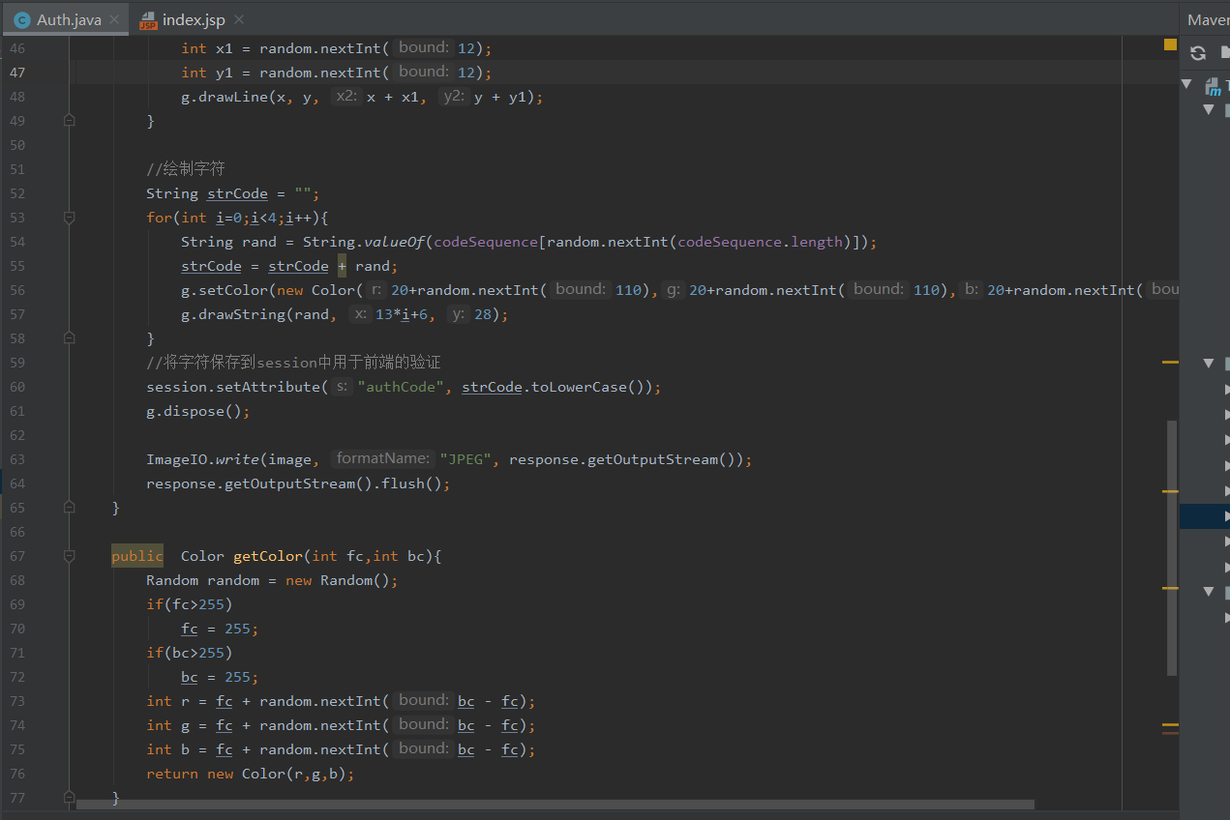Image resolution: width=1230 pixels, height=820 pixels.
Task: Collapse the getColor method at line 67
Action: [x=69, y=556]
